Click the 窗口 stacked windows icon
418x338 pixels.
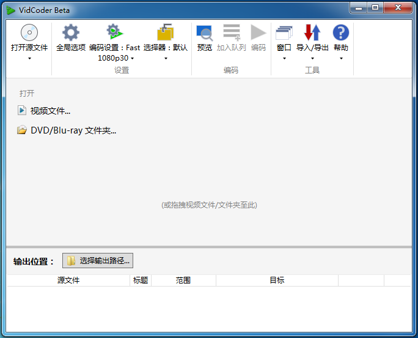[x=284, y=32]
